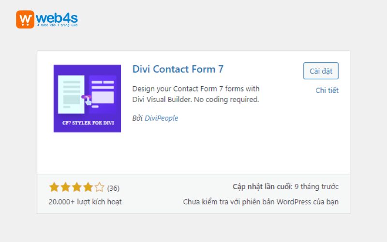Click the 20.000+ lượt kích hoạt text
The image size is (387, 242).
(x=85, y=202)
